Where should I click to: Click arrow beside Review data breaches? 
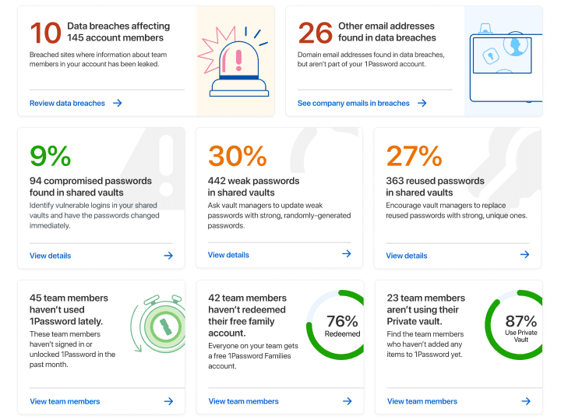tap(117, 103)
